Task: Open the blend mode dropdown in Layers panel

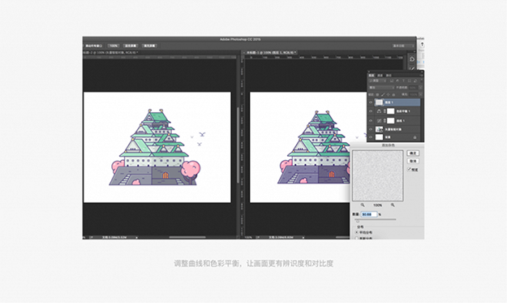Action: click(381, 88)
